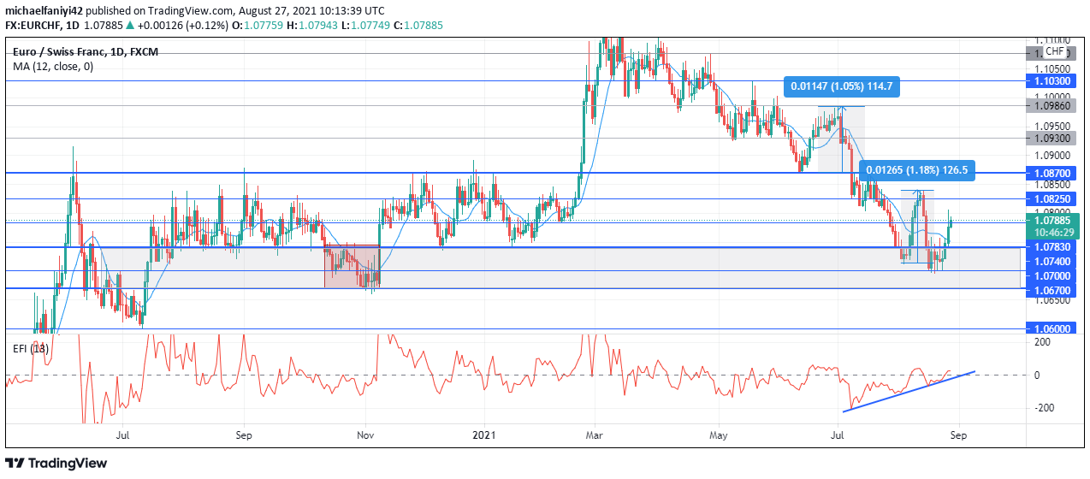Select the blue trendline in the EFI pane
The image size is (1090, 479).
[909, 392]
